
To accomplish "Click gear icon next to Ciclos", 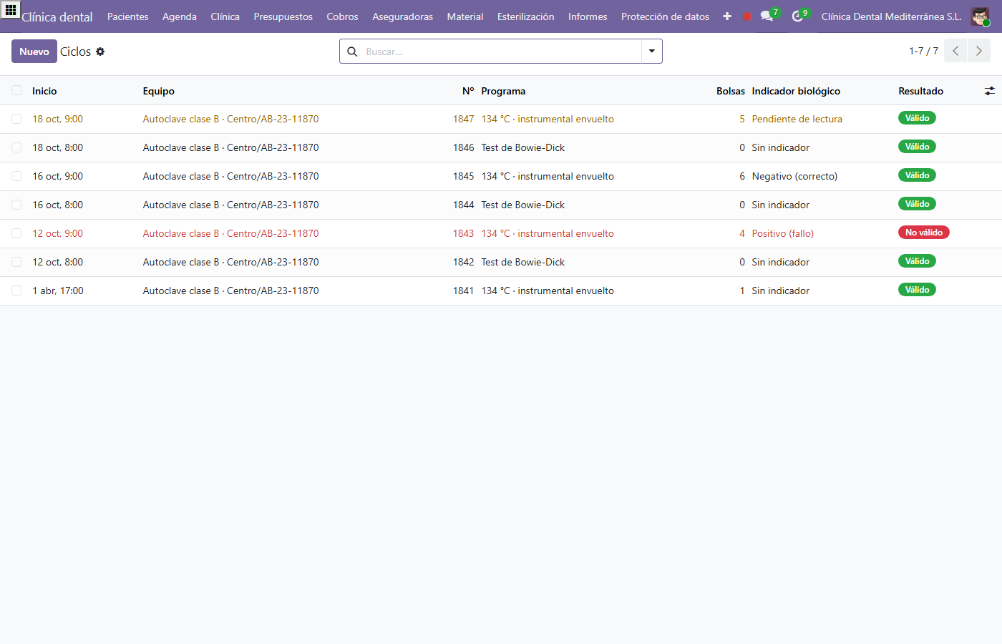I will coord(100,52).
